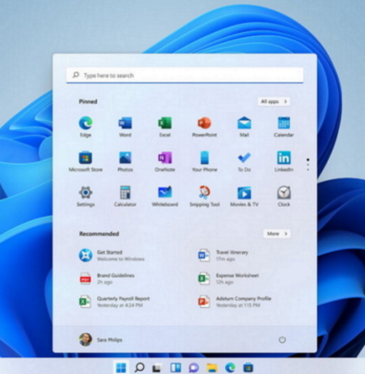365x374 pixels.
Task: Open the Your Phone app
Action: point(204,162)
